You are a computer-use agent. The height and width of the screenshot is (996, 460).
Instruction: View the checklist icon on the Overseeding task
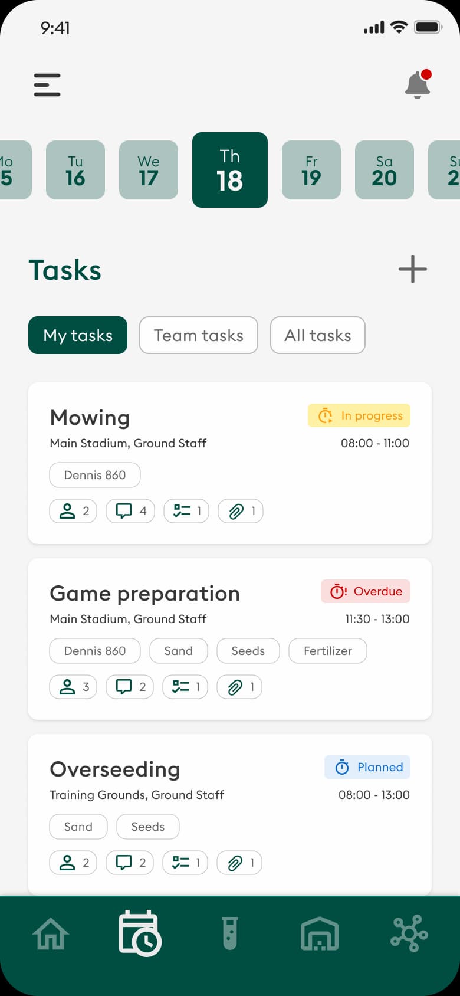click(185, 863)
